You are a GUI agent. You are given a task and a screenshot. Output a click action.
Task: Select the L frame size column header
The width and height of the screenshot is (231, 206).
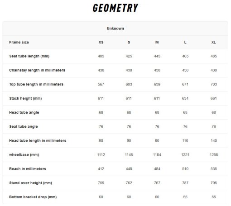(185, 42)
